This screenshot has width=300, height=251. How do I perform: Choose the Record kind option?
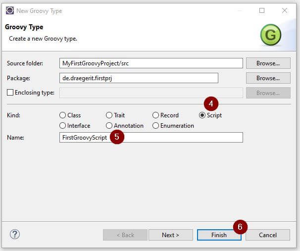click(x=156, y=115)
